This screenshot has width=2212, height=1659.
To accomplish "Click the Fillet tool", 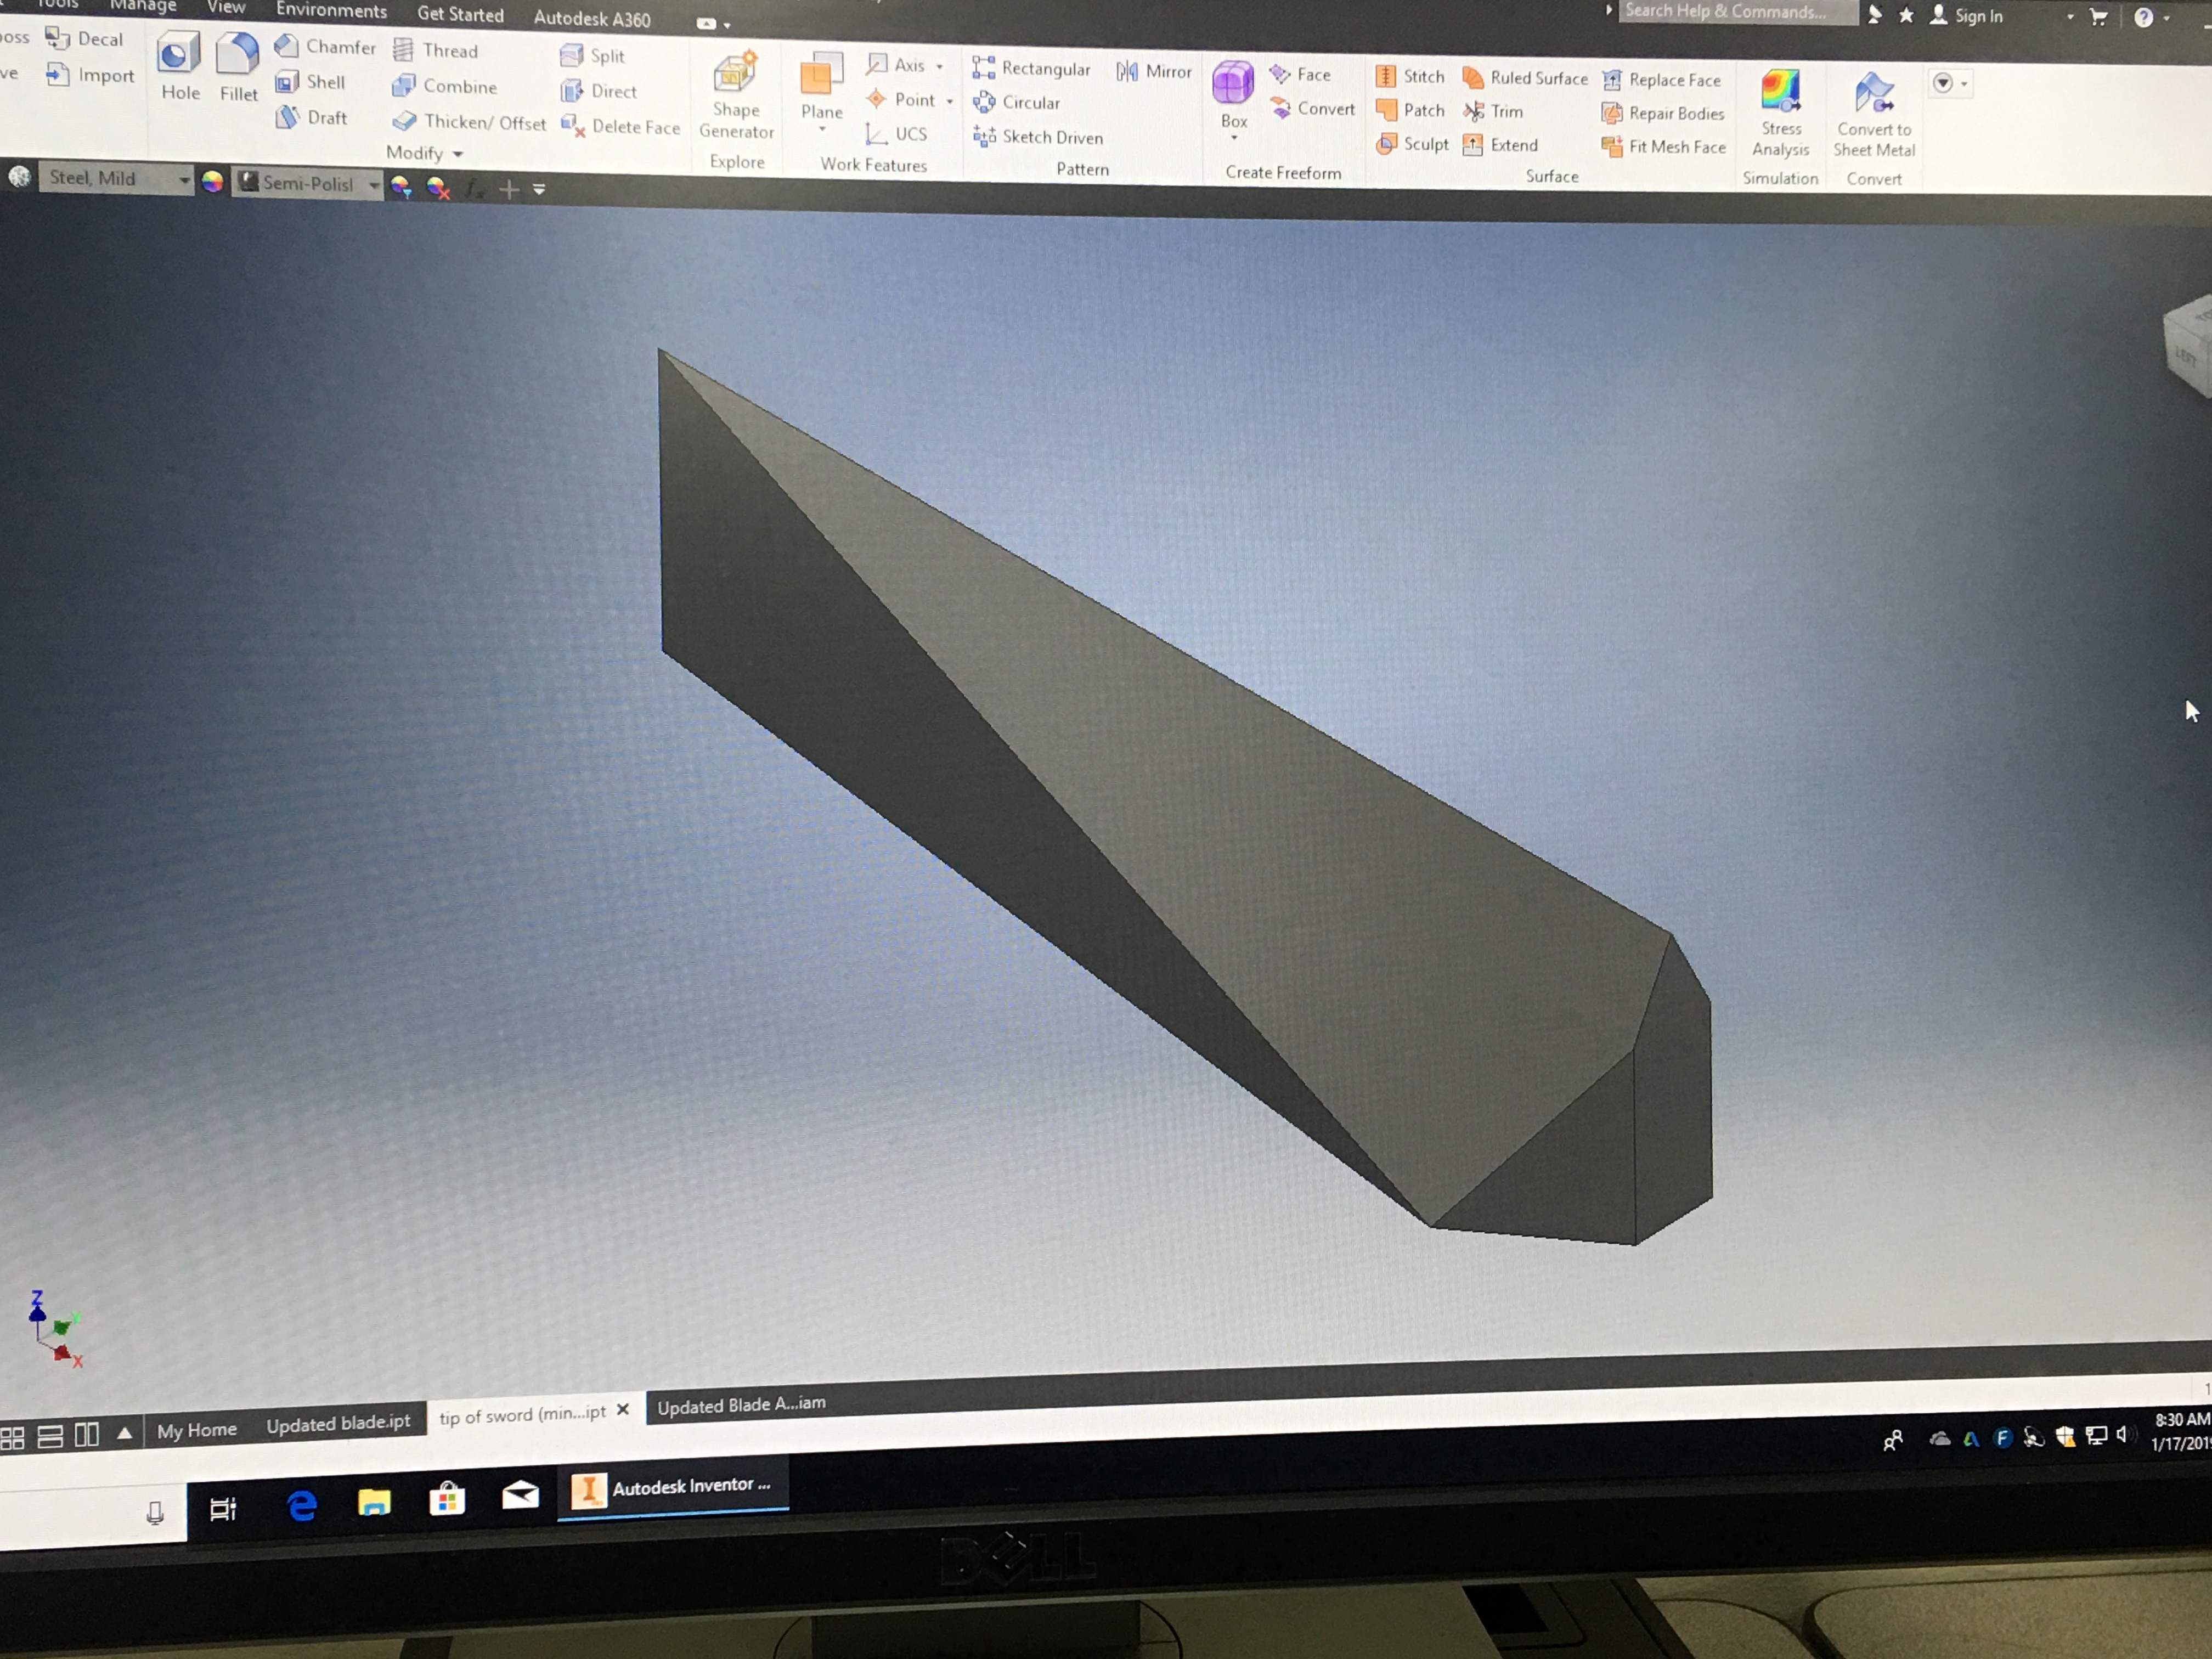I will click(238, 56).
